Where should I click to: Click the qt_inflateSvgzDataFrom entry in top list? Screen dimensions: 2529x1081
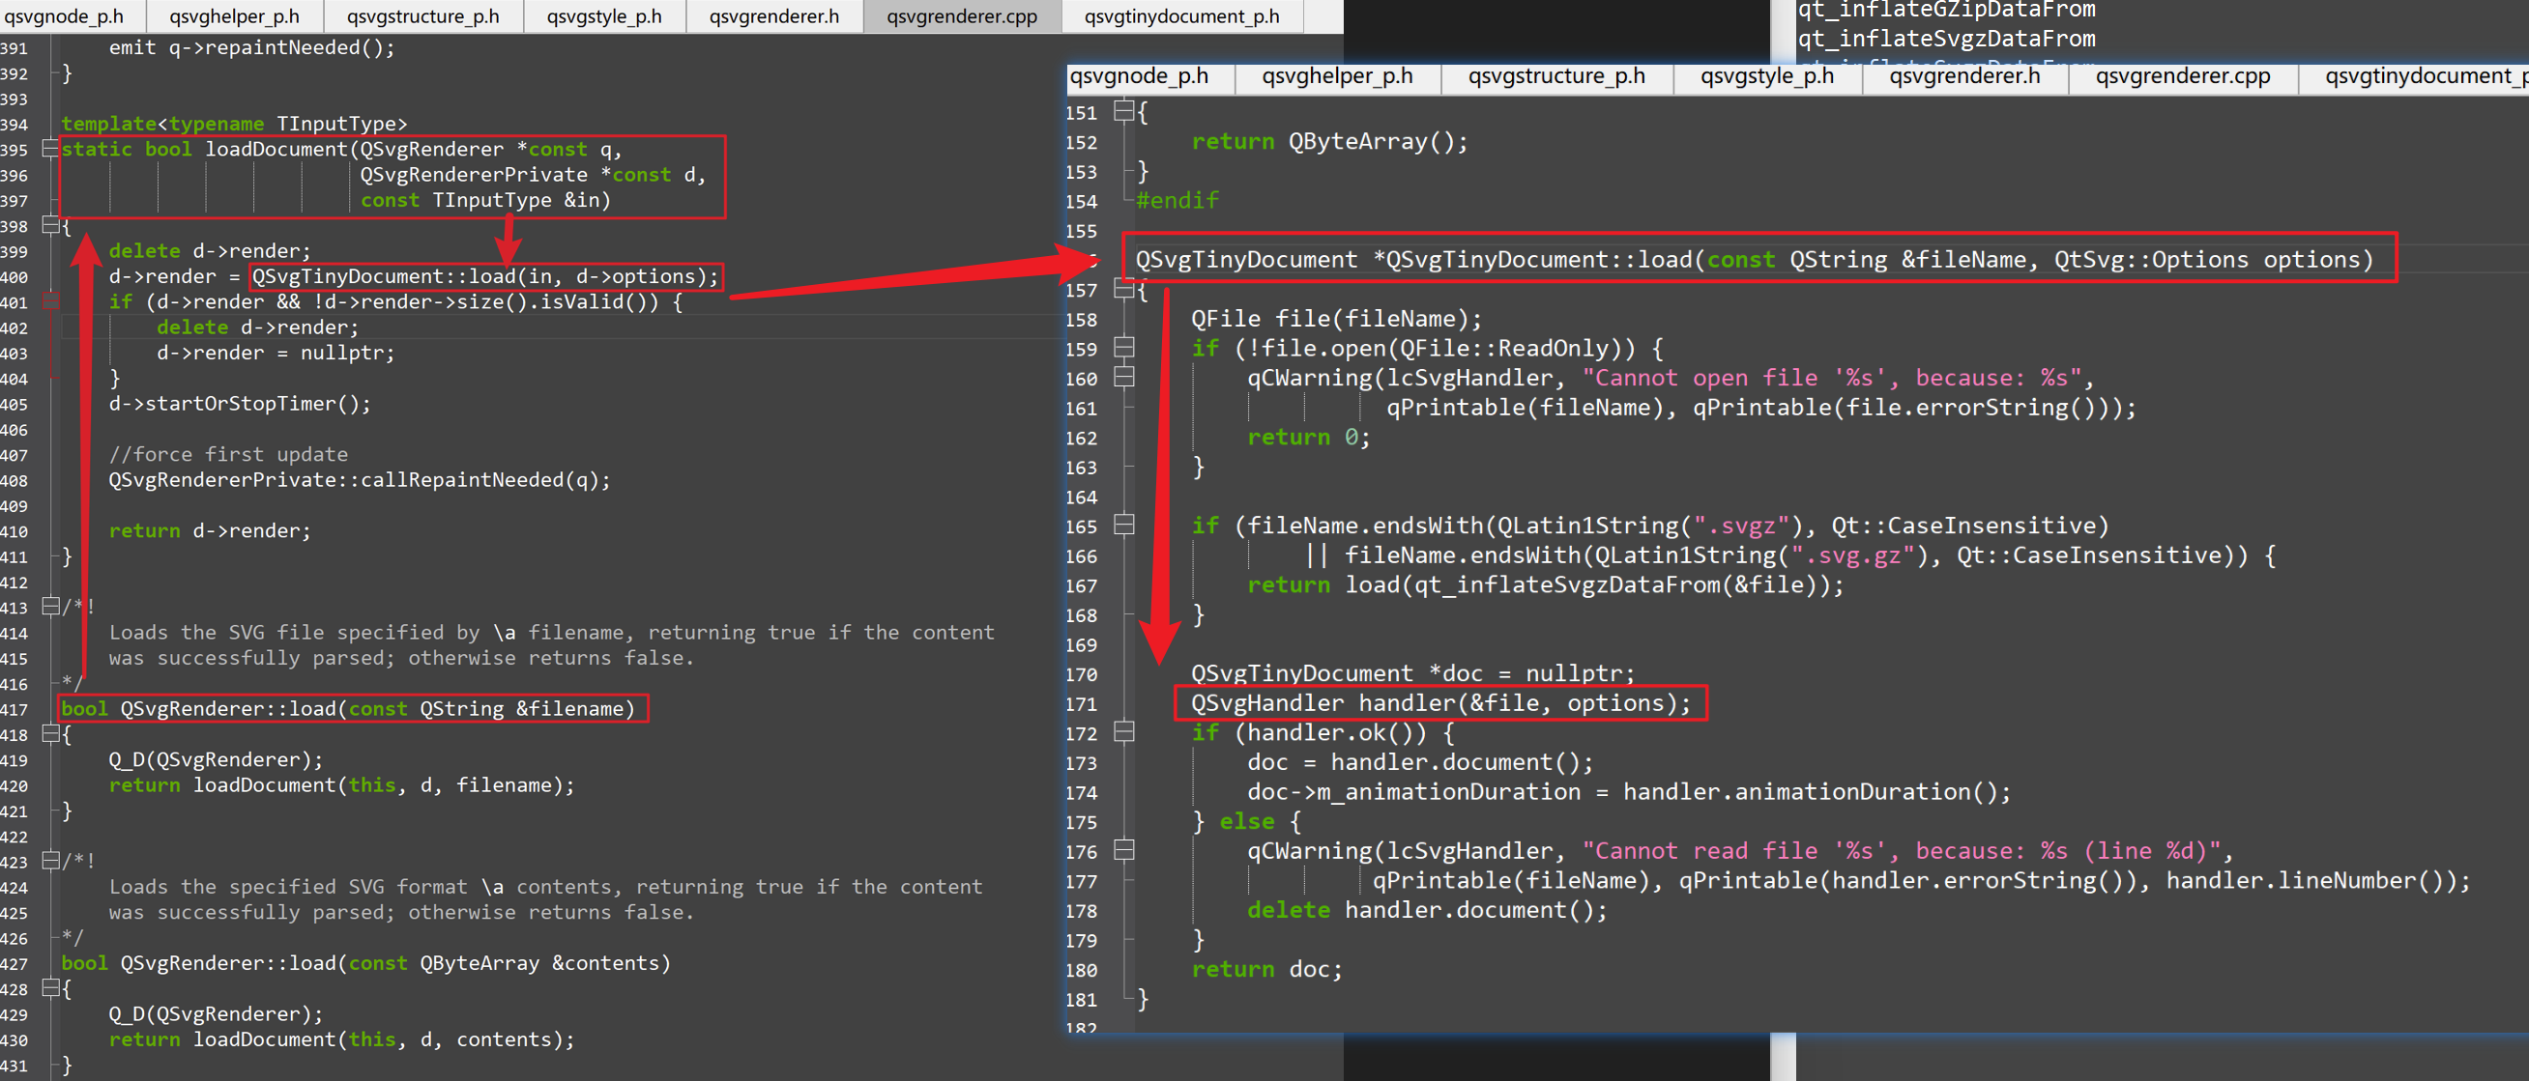pos(1946,40)
